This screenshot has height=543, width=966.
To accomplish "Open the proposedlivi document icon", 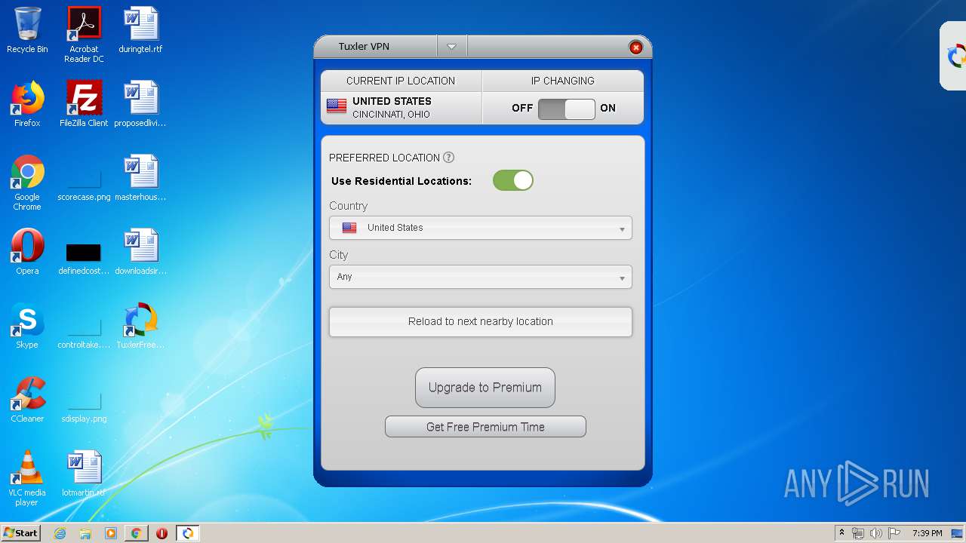I will (140, 104).
